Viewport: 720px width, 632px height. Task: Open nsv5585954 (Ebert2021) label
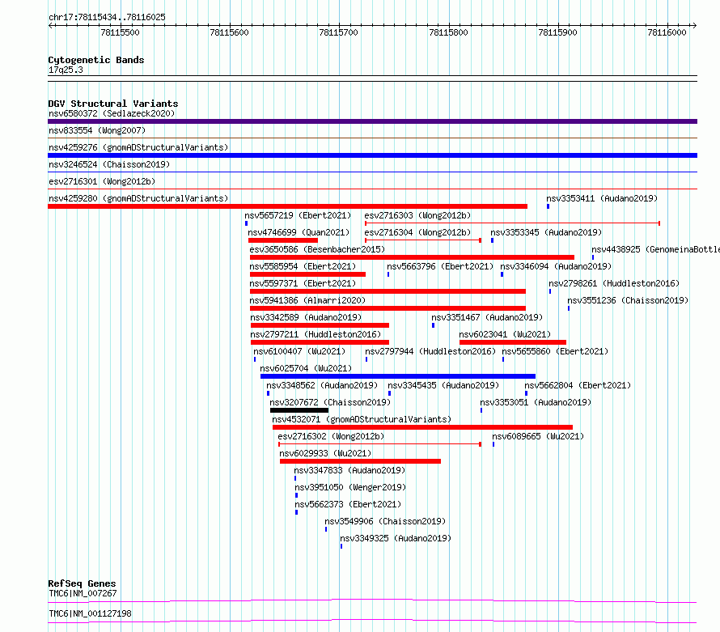pos(303,266)
